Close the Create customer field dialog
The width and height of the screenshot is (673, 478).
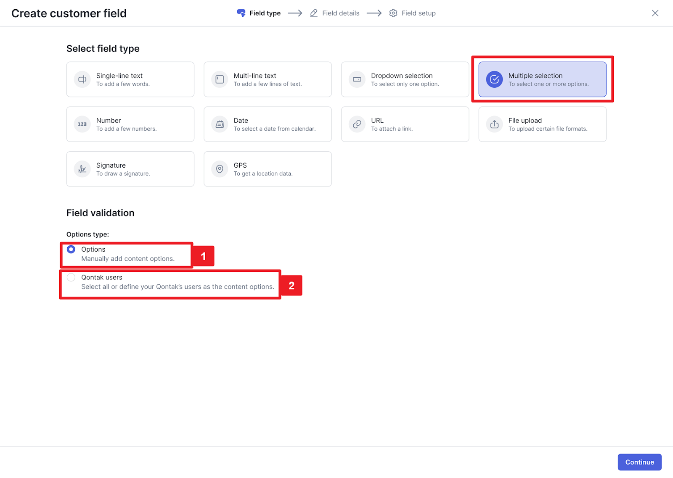tap(655, 13)
